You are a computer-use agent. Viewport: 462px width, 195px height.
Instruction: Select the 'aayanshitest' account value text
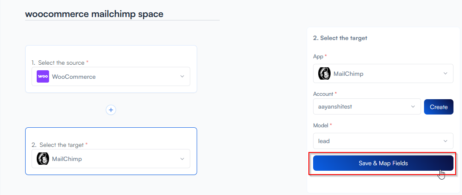[335, 107]
